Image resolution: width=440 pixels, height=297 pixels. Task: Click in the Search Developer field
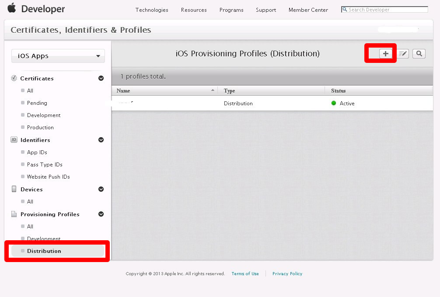tap(385, 10)
